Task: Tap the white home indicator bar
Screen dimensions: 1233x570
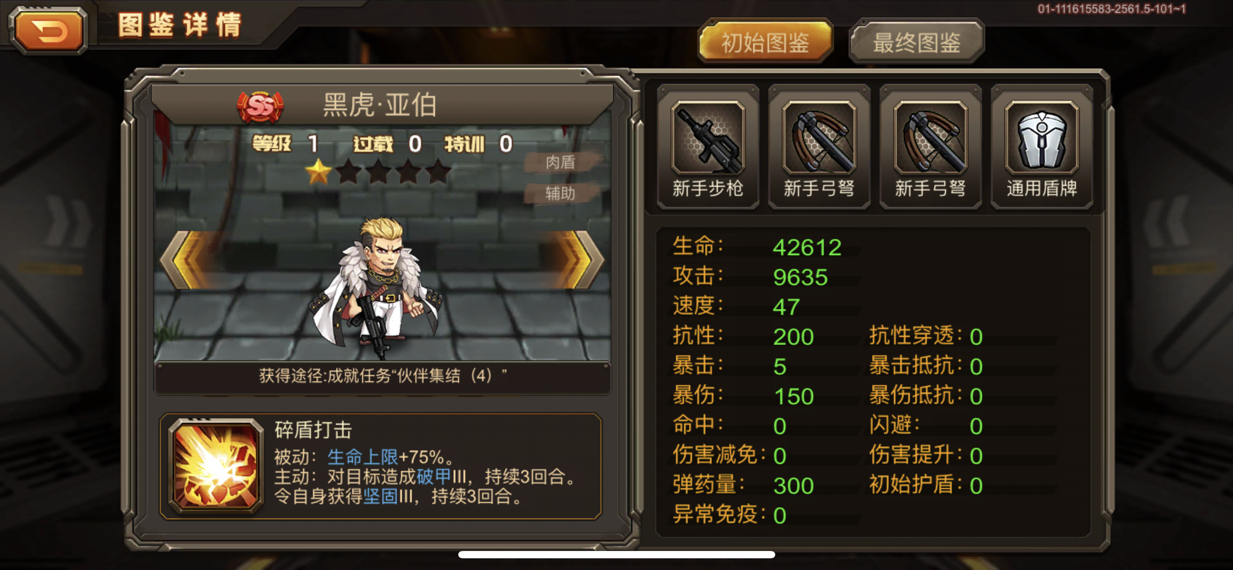Action: (x=616, y=554)
